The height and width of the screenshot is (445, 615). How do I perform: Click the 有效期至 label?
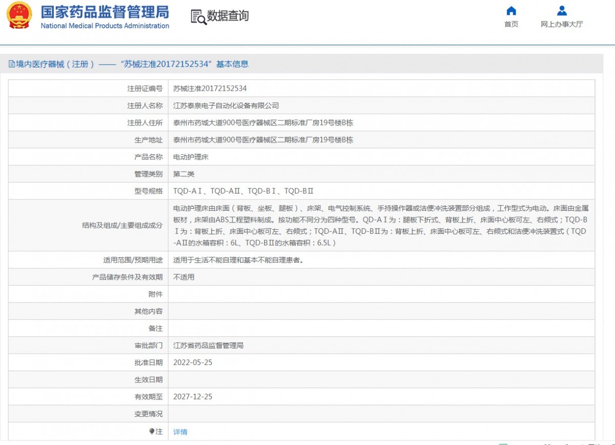(149, 397)
